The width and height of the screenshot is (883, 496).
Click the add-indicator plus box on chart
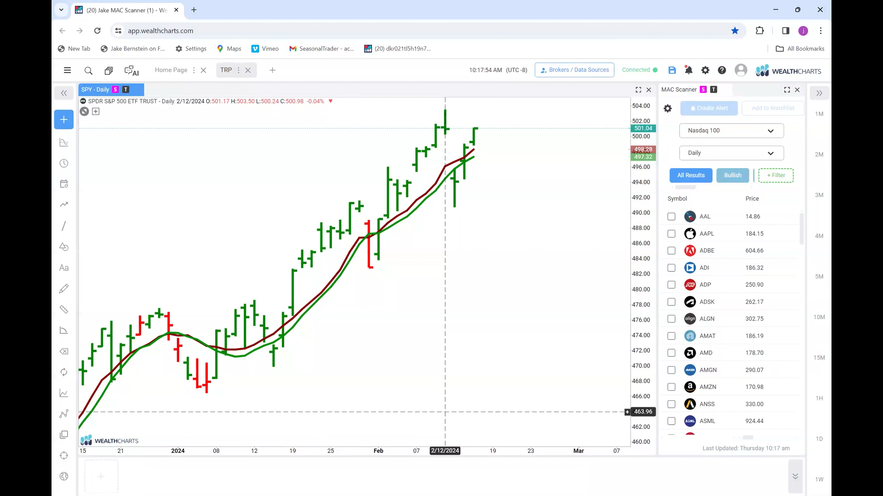pyautogui.click(x=96, y=111)
